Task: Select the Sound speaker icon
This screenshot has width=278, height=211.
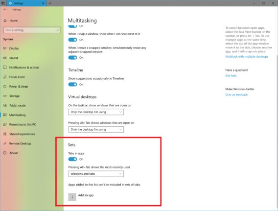Action: (x=5, y=58)
